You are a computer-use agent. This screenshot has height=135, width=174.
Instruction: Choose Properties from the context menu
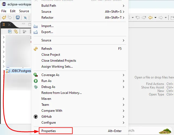tap(49, 131)
